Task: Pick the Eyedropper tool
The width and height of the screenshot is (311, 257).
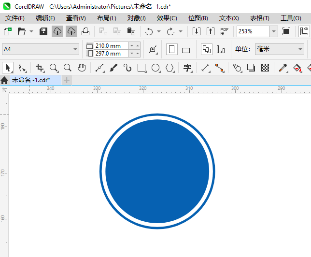Action: 283,68
